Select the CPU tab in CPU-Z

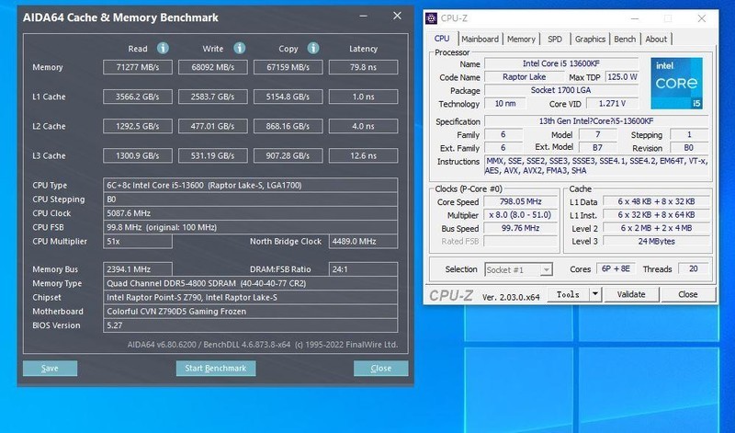[x=442, y=39]
